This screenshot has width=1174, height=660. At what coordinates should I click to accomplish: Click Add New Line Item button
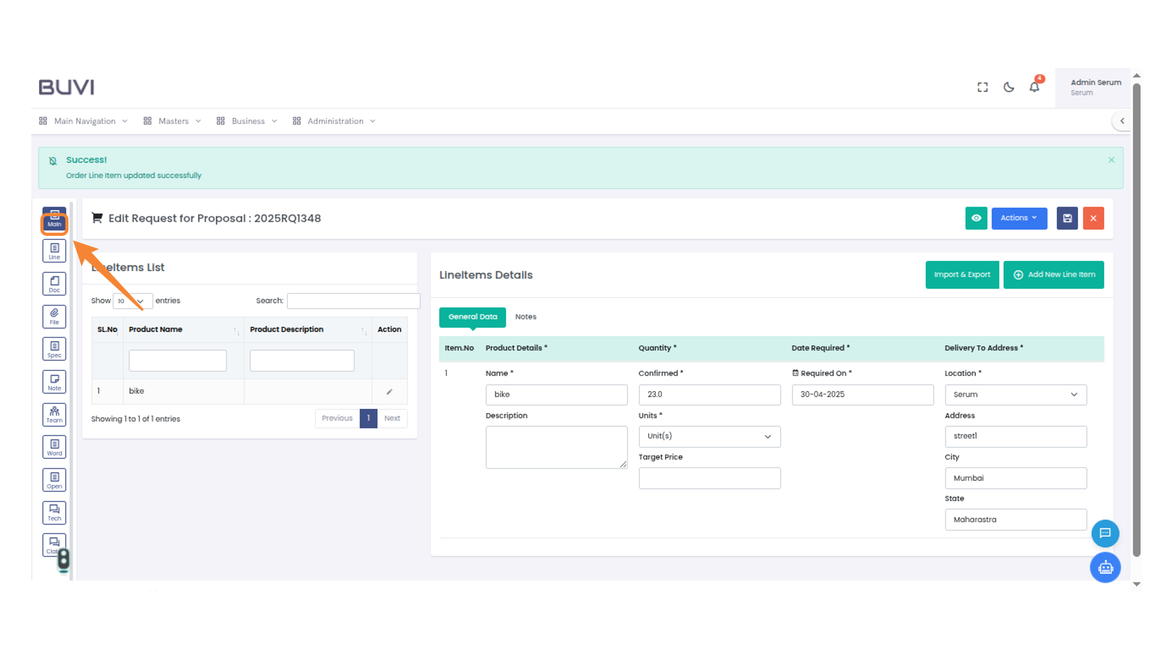tap(1054, 274)
